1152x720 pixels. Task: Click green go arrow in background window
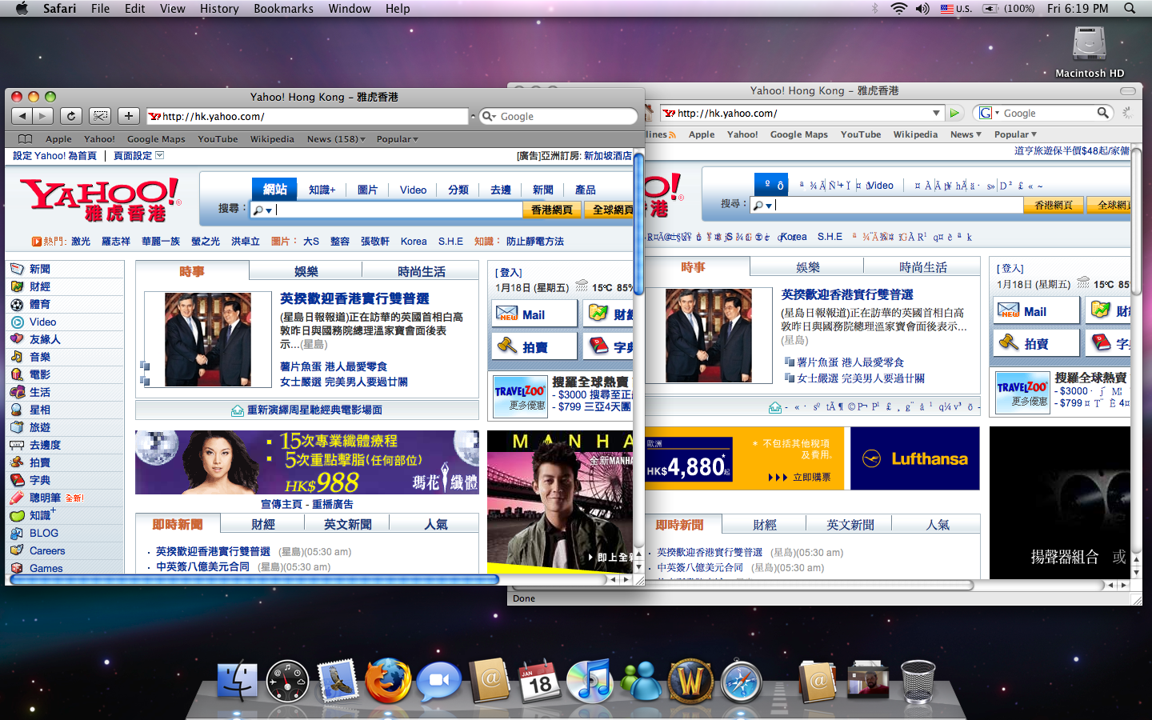click(x=954, y=113)
